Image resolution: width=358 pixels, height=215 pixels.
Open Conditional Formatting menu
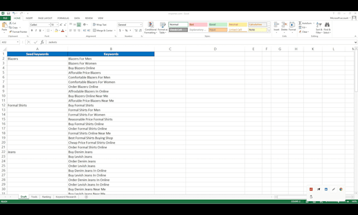pyautogui.click(x=151, y=28)
